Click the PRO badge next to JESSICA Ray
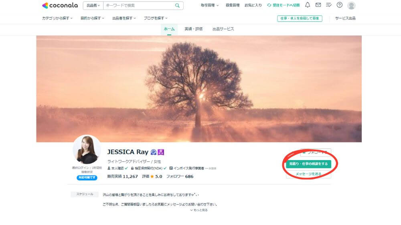This screenshot has width=401, height=225. coord(153,152)
